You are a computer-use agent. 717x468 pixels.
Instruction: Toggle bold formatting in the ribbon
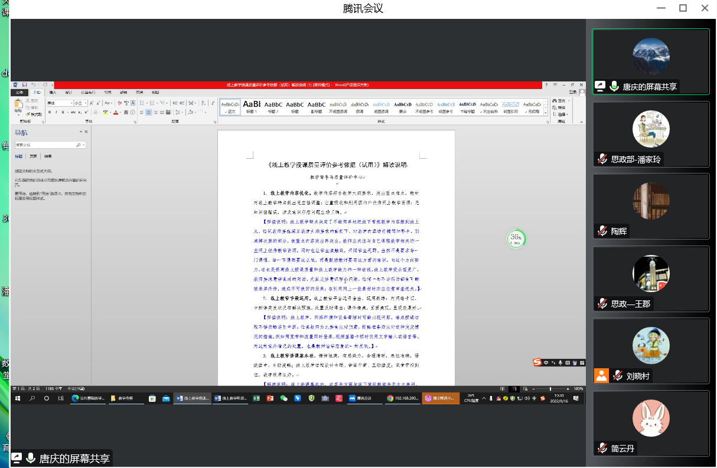tap(50, 112)
